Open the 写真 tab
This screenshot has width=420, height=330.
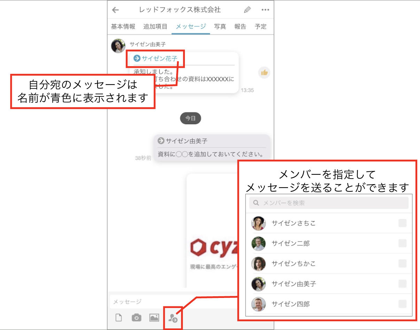(220, 26)
